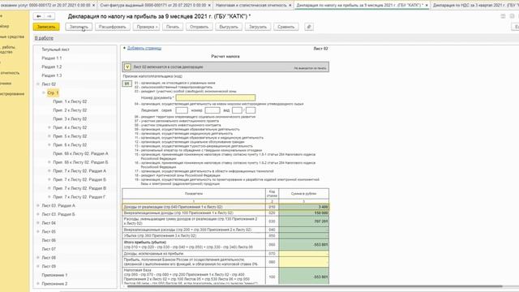Click the 'Выгрузить' button

point(229,27)
